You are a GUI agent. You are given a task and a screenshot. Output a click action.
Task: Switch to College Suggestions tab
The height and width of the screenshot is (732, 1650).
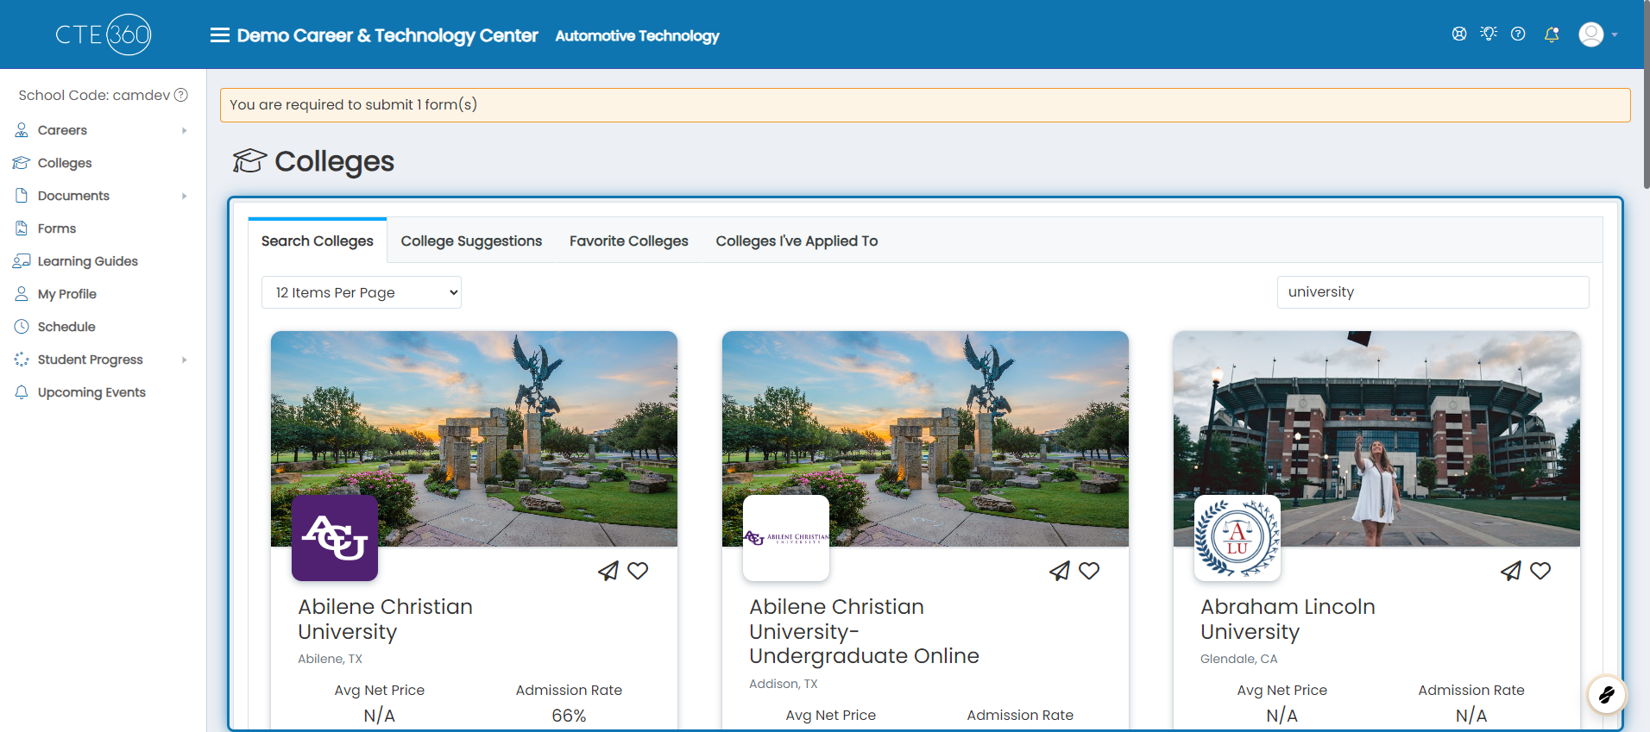(x=471, y=241)
